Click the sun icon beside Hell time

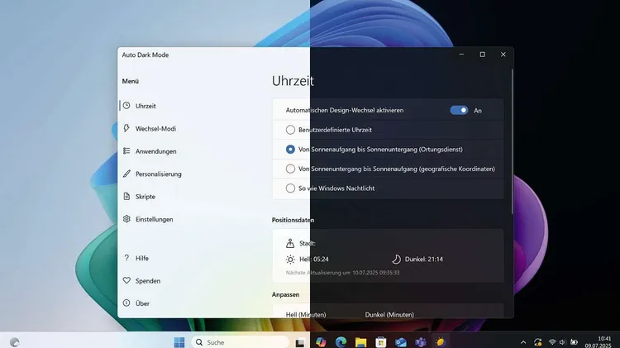click(x=290, y=260)
